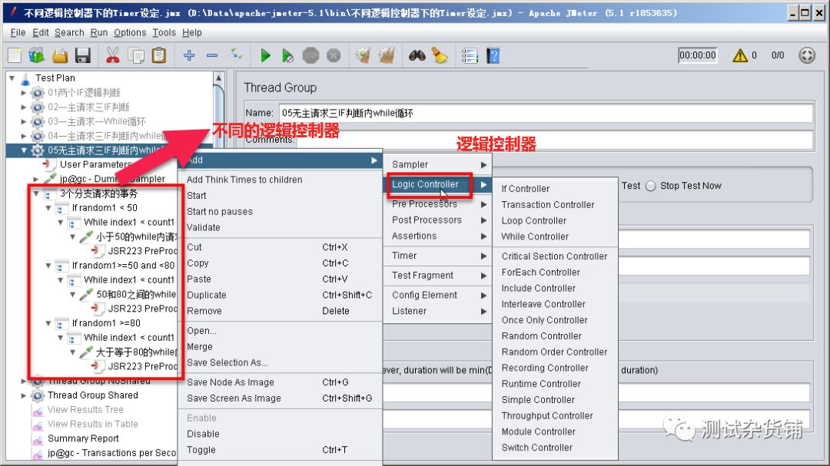Open the Options menu
Viewport: 830px width, 466px height.
point(130,32)
